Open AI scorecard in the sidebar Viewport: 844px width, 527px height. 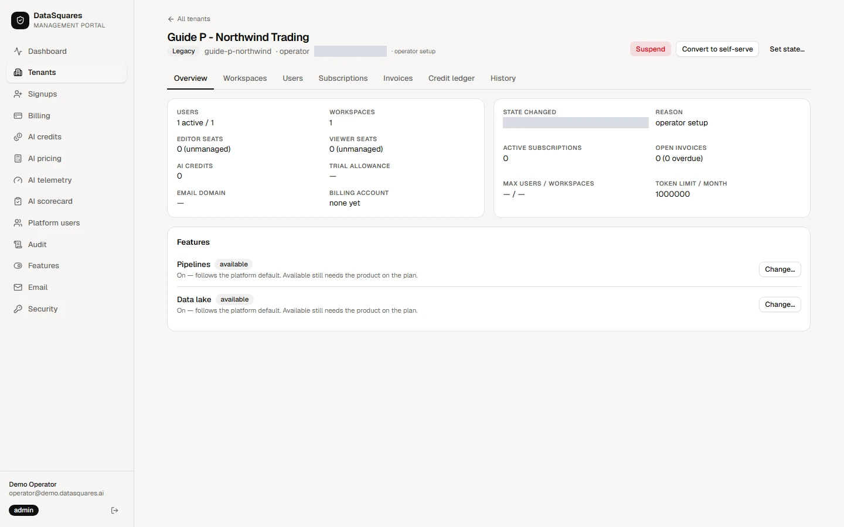(67, 201)
